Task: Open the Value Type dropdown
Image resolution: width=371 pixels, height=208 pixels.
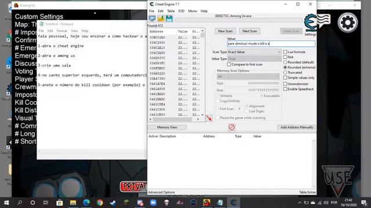Action: (254, 59)
